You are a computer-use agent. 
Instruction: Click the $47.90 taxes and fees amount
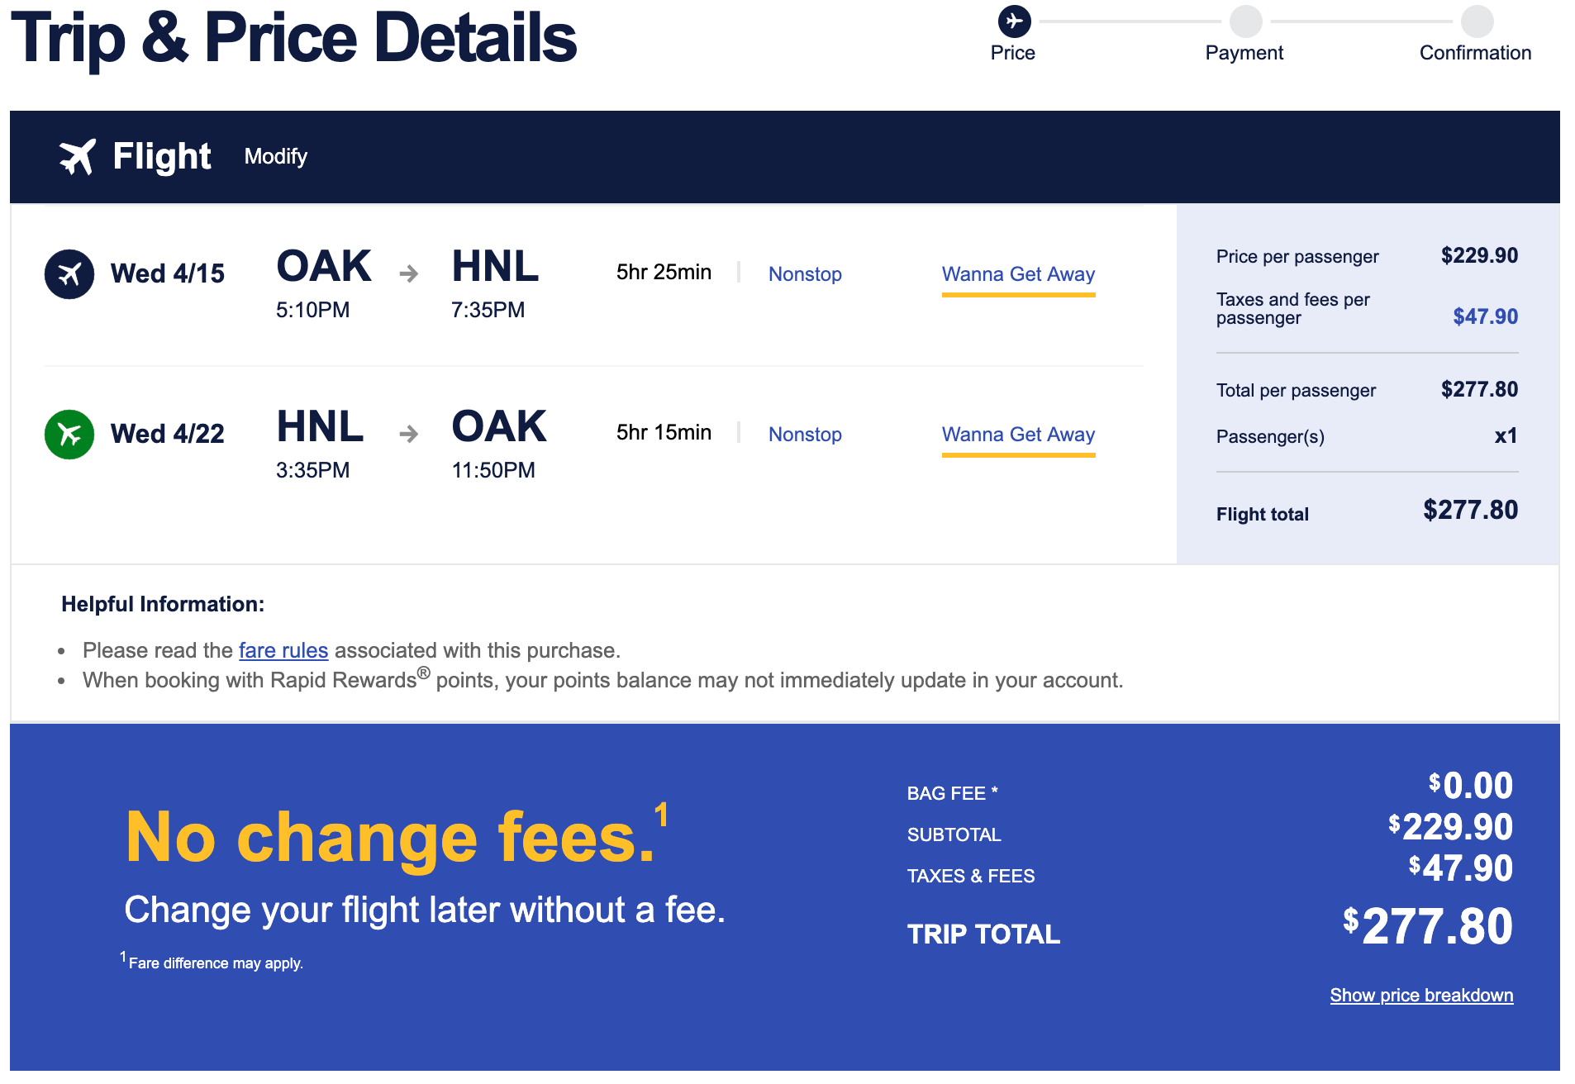(1485, 316)
